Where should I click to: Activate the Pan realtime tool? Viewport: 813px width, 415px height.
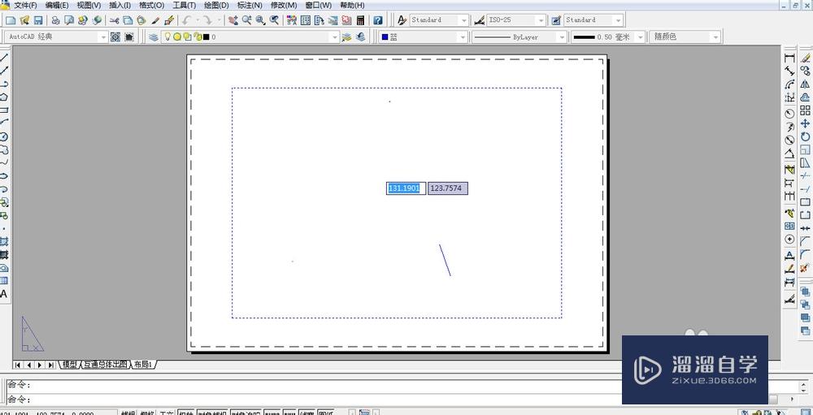[x=233, y=20]
